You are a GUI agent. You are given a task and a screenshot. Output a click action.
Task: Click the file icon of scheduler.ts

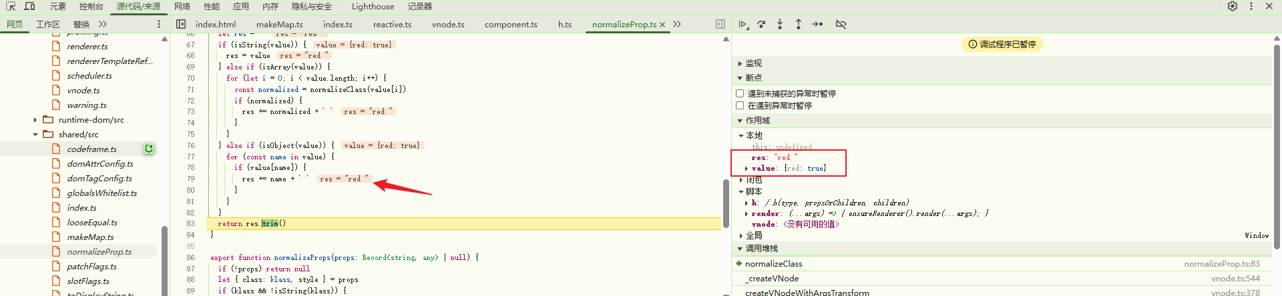(56, 75)
